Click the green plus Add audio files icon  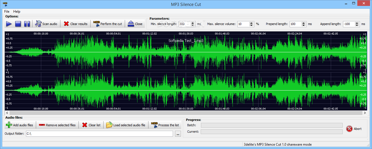coord(9,125)
